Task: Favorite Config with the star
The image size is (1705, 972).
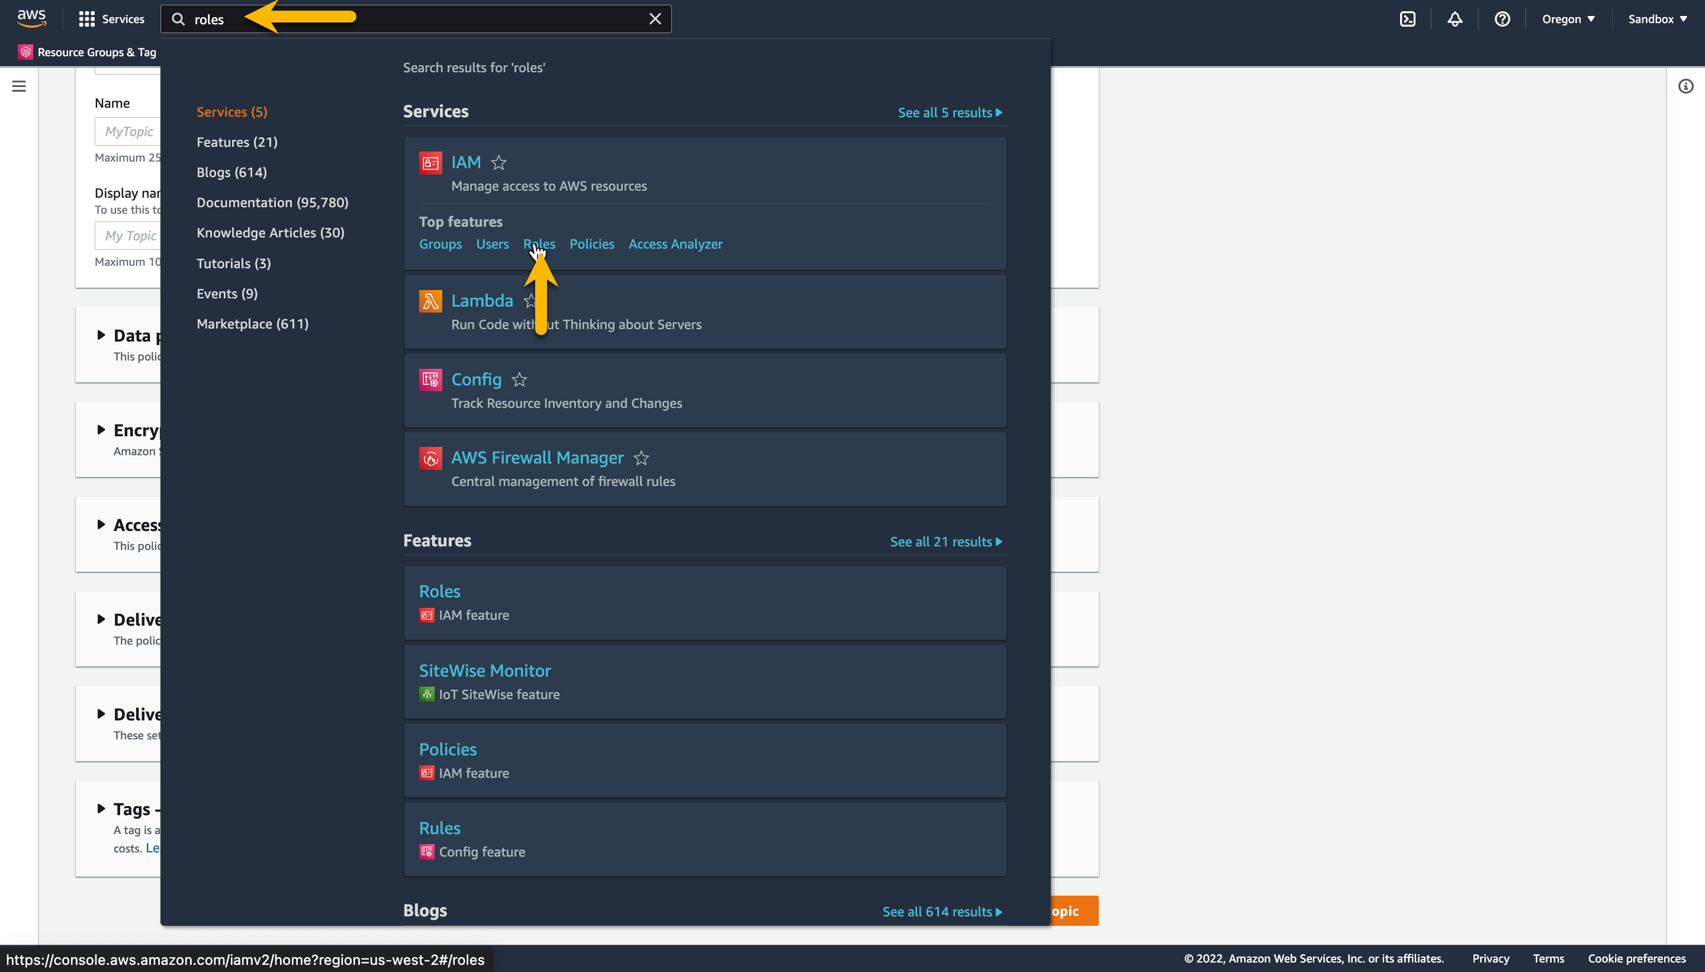Action: tap(519, 380)
